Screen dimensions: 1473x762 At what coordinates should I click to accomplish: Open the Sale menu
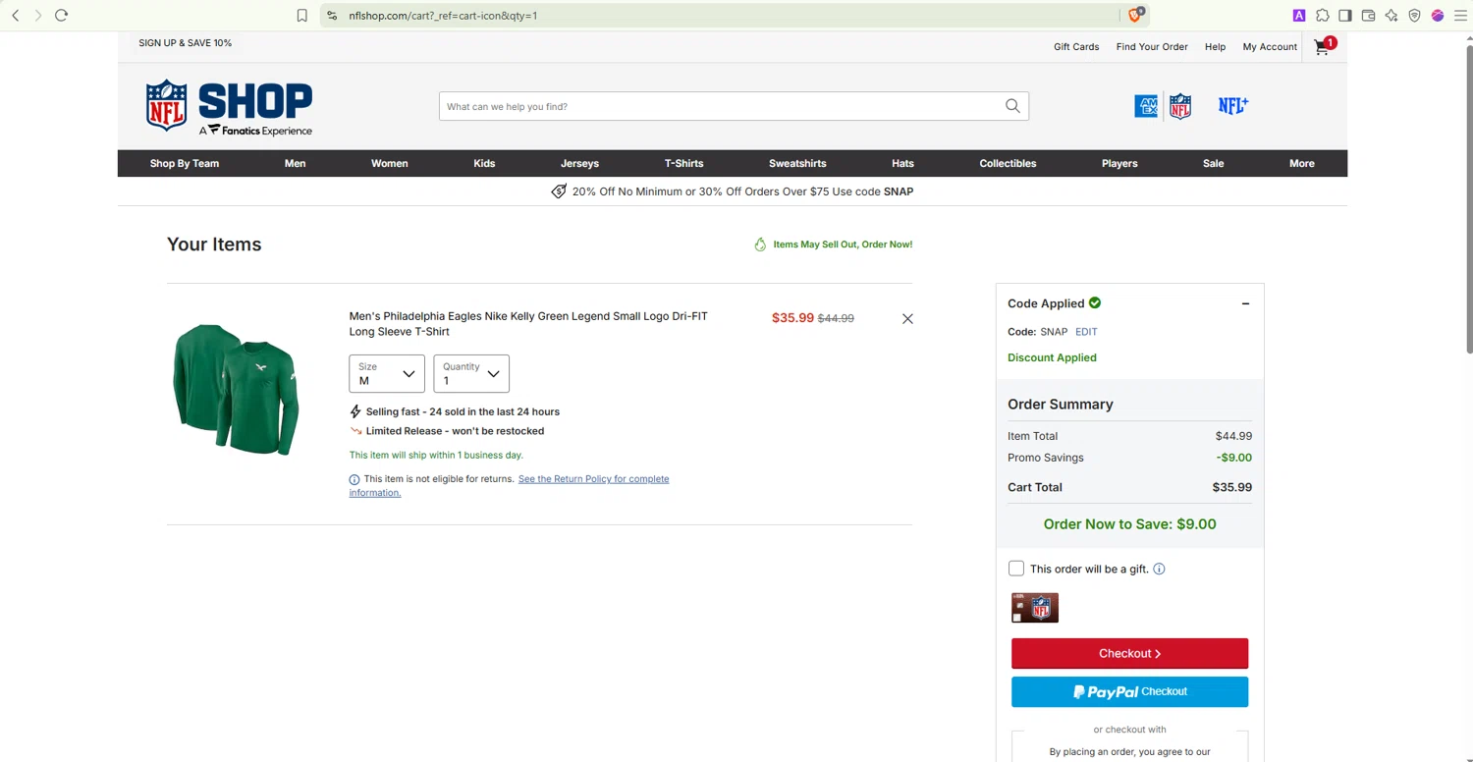1214,163
